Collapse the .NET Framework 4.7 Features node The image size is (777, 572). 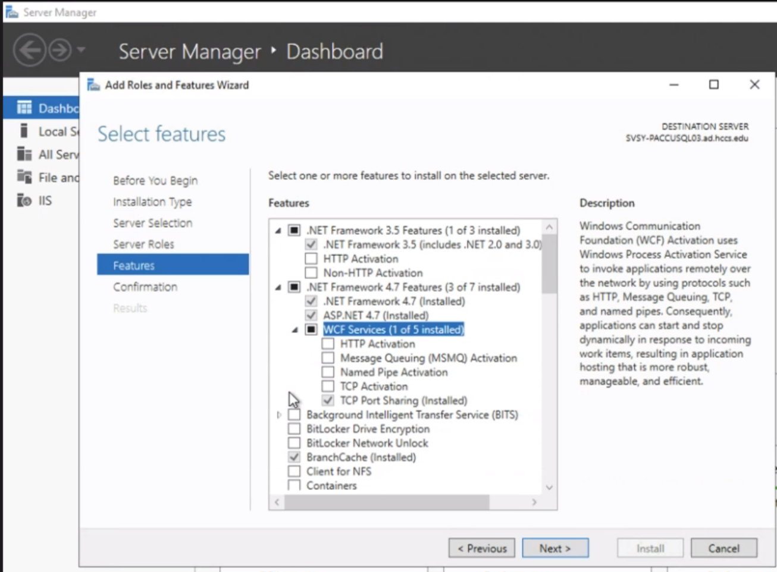(278, 288)
